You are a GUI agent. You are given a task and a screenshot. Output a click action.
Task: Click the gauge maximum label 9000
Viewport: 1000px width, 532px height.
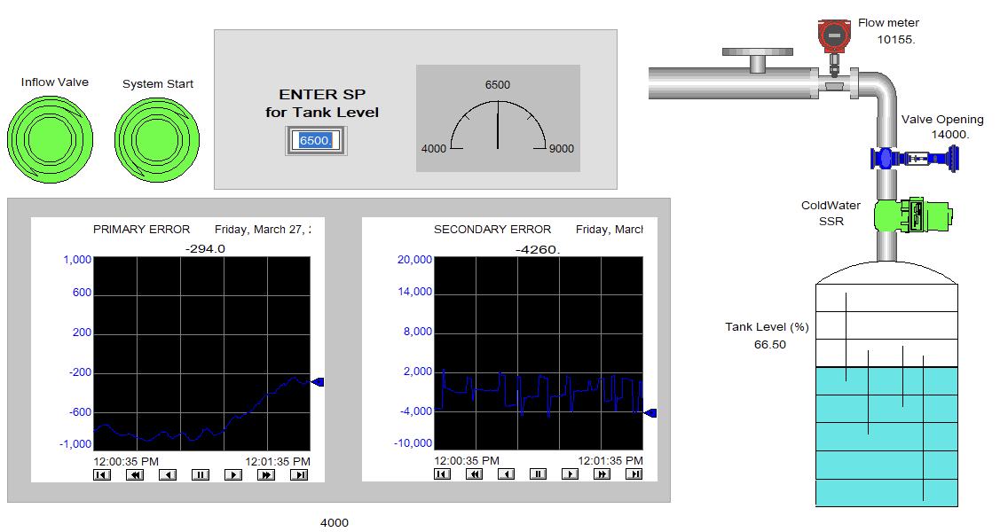[562, 148]
